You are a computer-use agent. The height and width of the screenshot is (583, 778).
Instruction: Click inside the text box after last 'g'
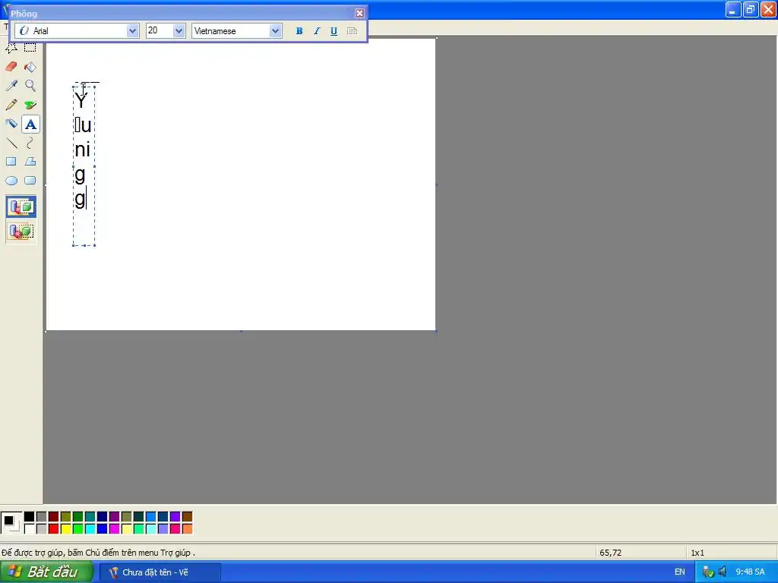tap(90, 198)
